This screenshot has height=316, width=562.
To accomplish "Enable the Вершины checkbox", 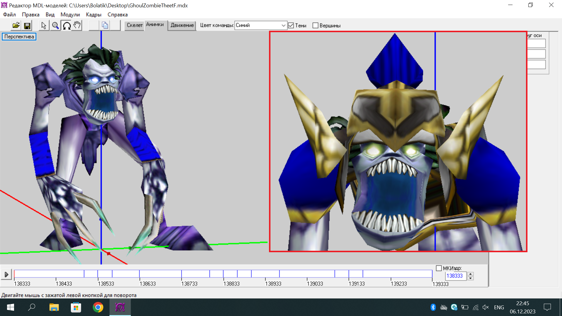I will [x=315, y=26].
